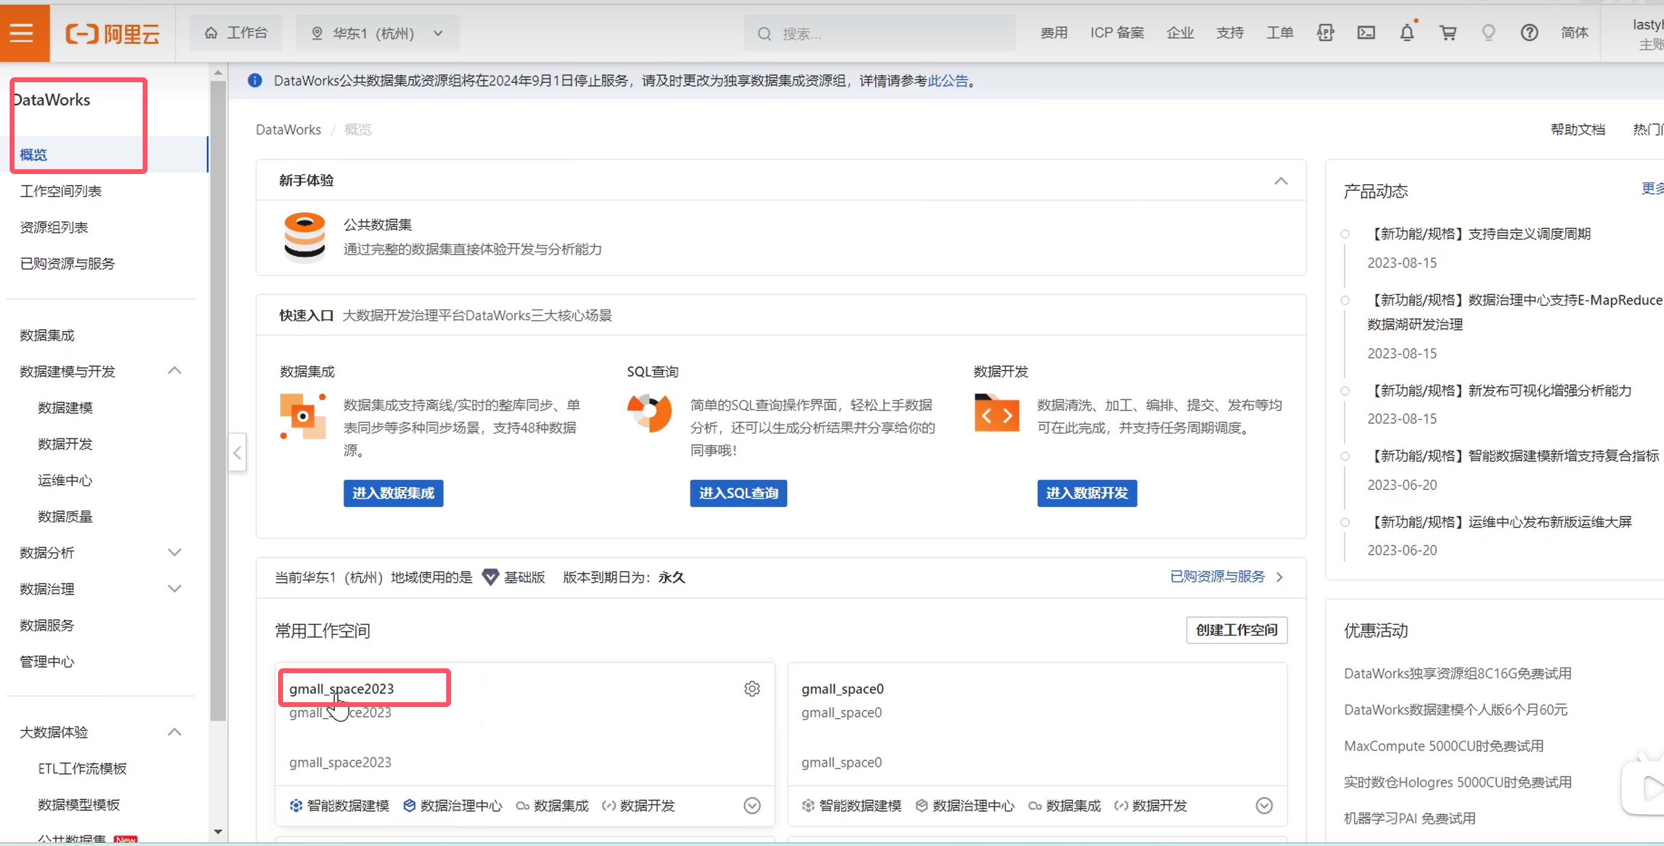Open the 此公告 announcement link

(947, 81)
